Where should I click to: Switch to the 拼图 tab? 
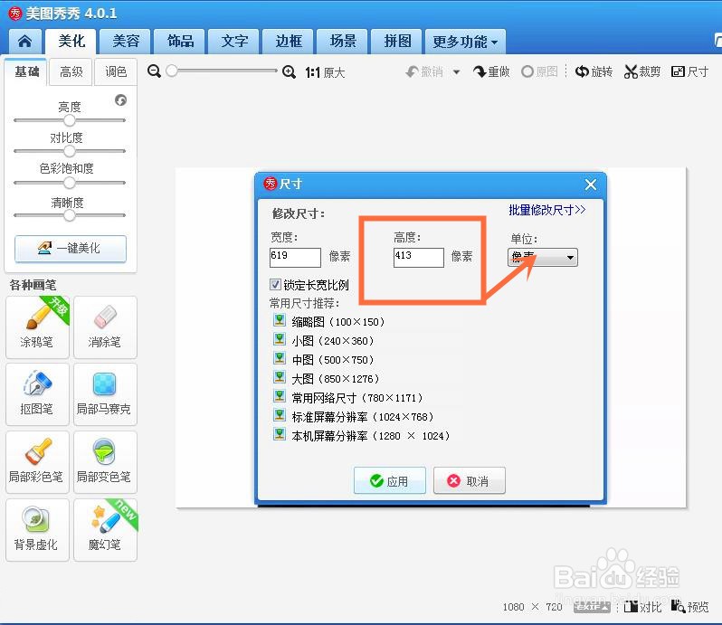pyautogui.click(x=397, y=42)
